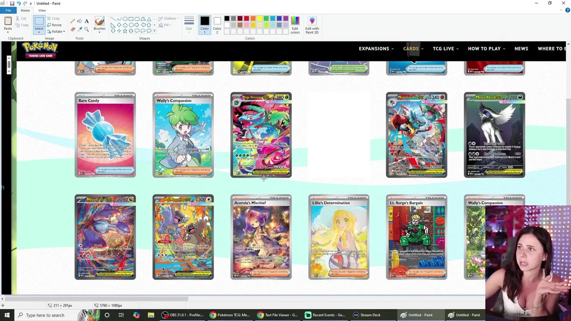
Task: Open the Paste dropdown arrow
Action: tap(8, 33)
